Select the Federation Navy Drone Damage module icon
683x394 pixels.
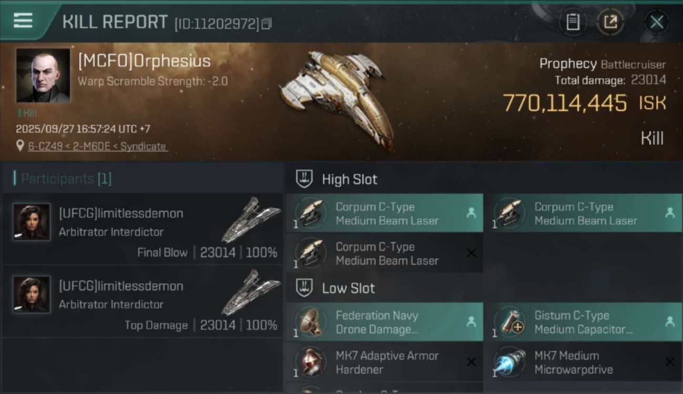point(311,322)
